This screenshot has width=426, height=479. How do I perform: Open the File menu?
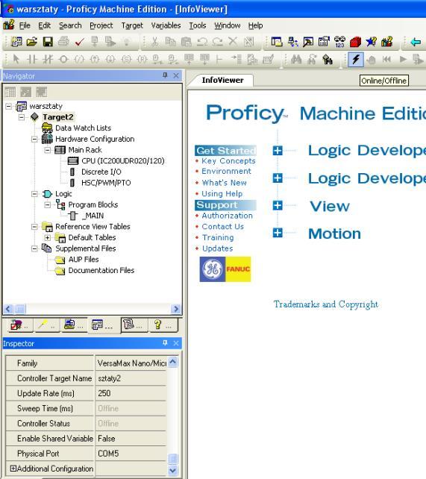[25, 25]
